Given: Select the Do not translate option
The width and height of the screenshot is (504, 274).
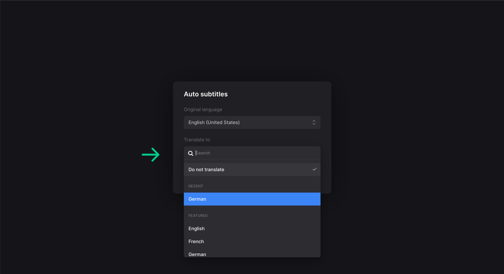Looking at the screenshot, I should 252,169.
